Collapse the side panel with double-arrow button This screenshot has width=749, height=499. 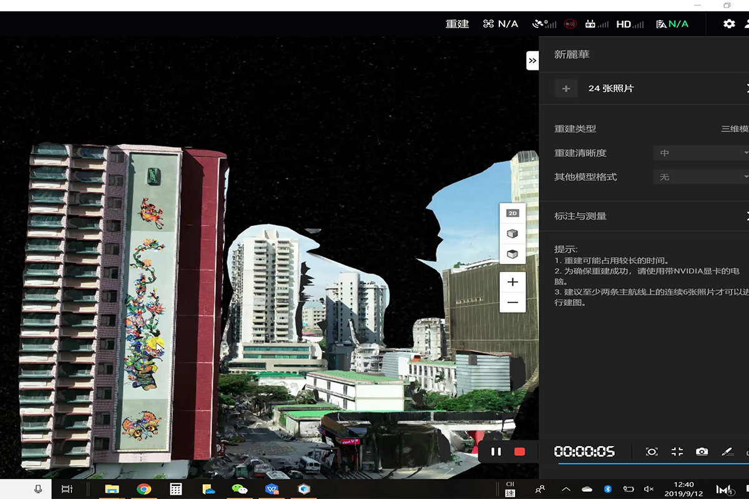[532, 61]
